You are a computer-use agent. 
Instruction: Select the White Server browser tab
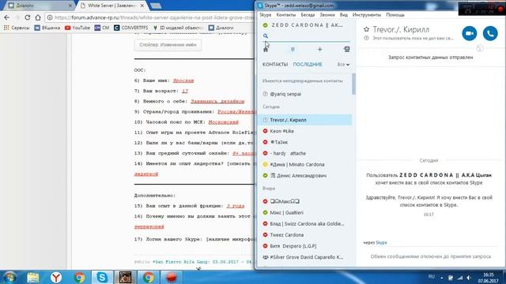point(111,6)
